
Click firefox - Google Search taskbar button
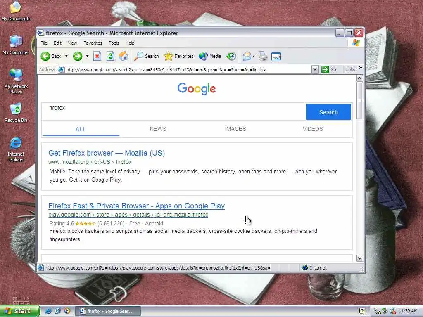point(108,311)
